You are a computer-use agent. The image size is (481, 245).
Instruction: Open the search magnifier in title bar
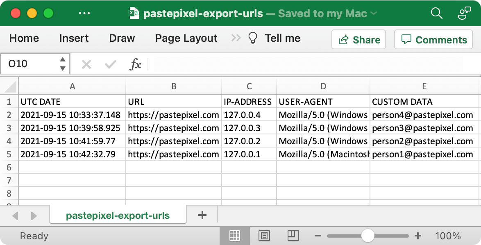pyautogui.click(x=436, y=14)
